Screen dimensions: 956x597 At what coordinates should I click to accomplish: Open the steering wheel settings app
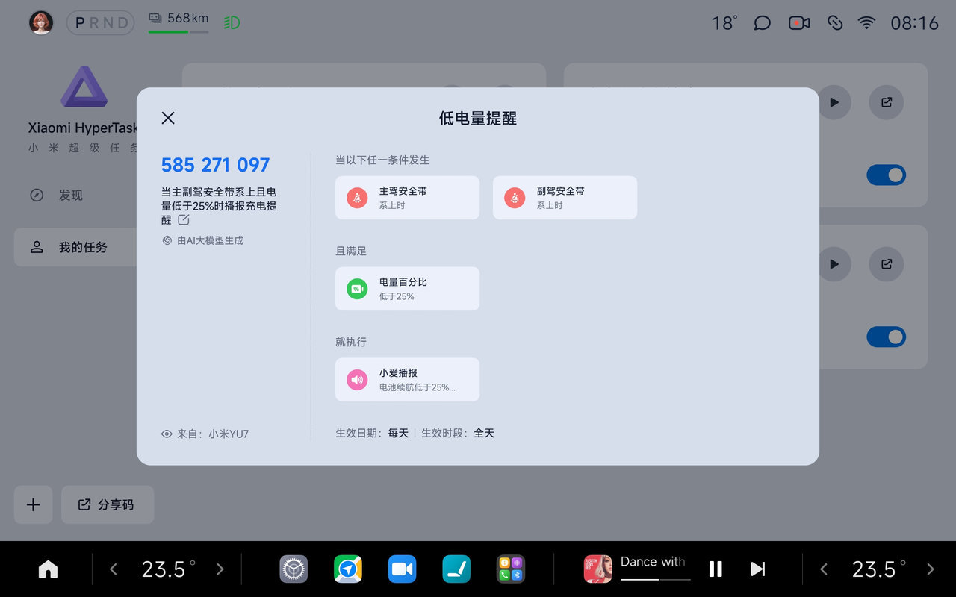pos(294,569)
